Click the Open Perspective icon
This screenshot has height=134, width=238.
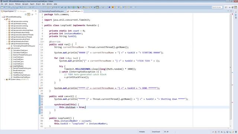pyautogui.click(x=226, y=7)
